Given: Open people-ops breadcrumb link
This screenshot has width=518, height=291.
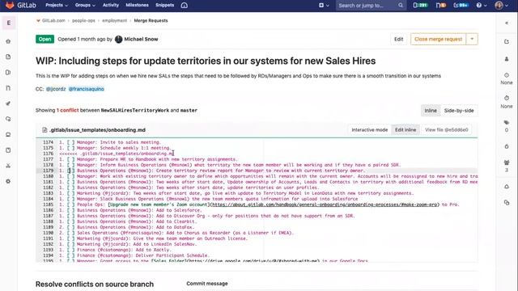Looking at the screenshot, I should (83, 20).
